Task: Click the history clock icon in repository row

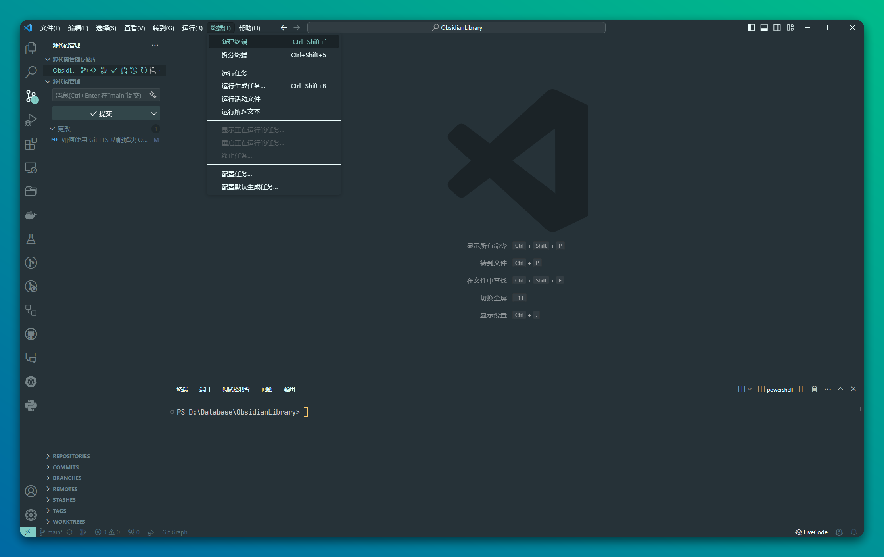Action: pos(134,70)
